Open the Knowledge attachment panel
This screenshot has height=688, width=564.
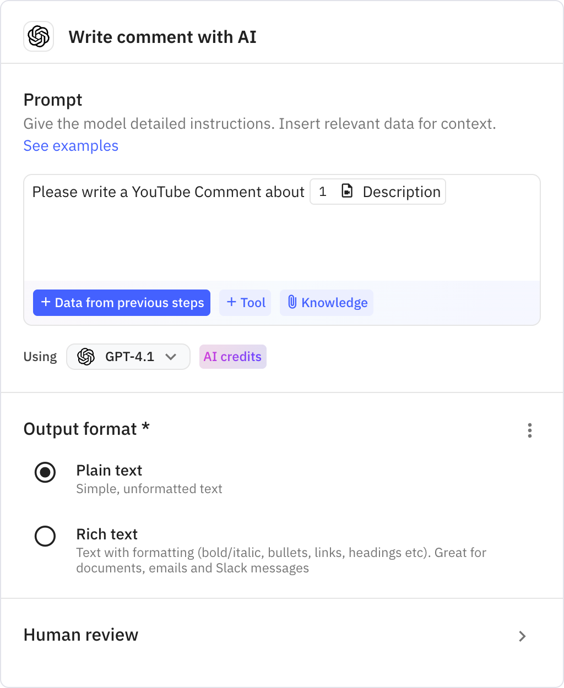coord(326,302)
